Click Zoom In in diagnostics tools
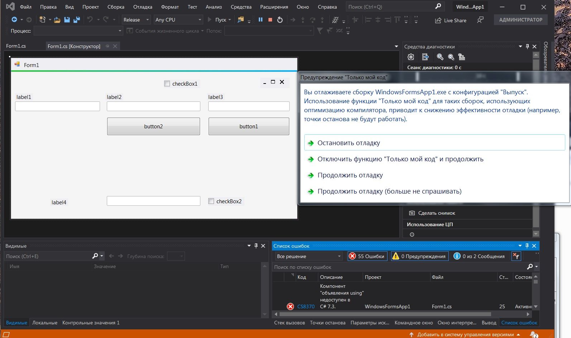The width and height of the screenshot is (571, 338). (x=440, y=57)
